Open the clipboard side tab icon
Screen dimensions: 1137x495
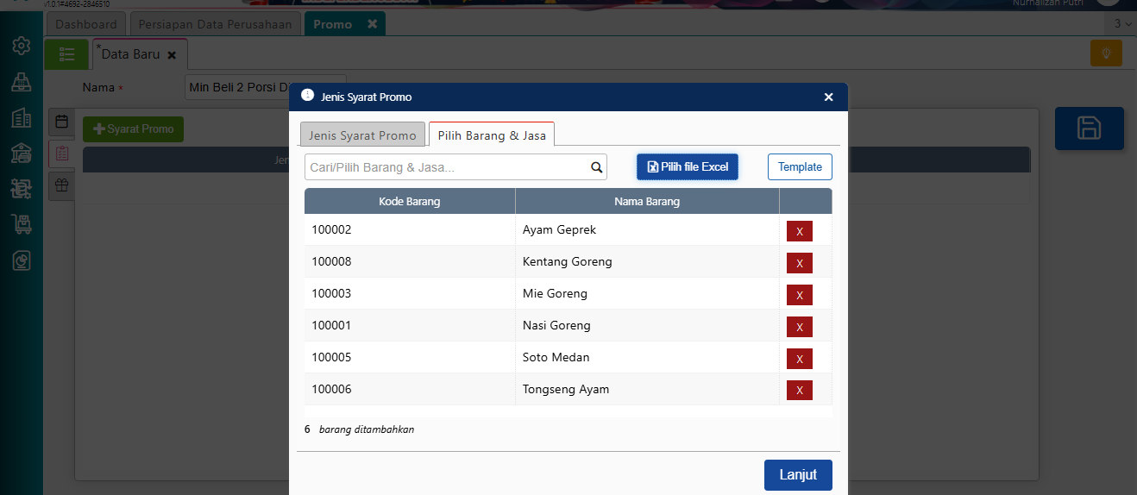pos(62,154)
